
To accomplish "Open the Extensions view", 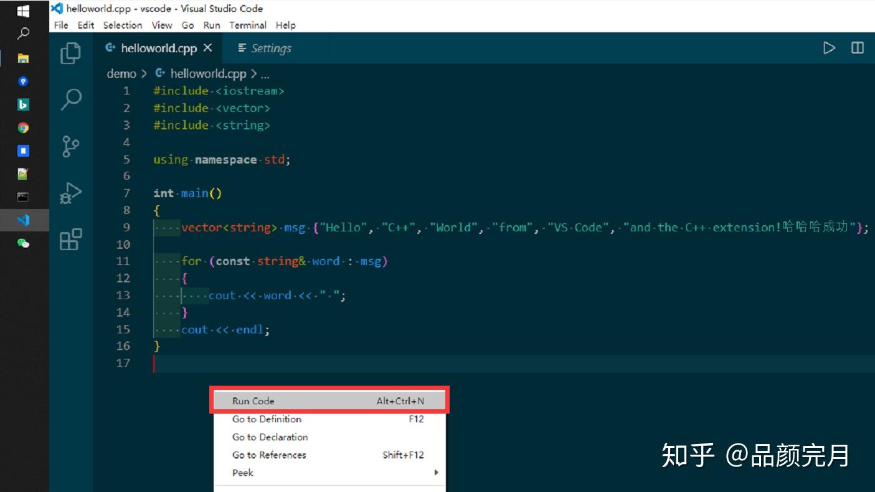I will tap(70, 239).
